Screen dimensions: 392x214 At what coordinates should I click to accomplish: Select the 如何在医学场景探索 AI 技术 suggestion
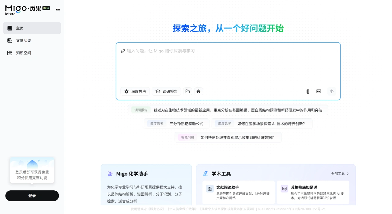pos(262,124)
